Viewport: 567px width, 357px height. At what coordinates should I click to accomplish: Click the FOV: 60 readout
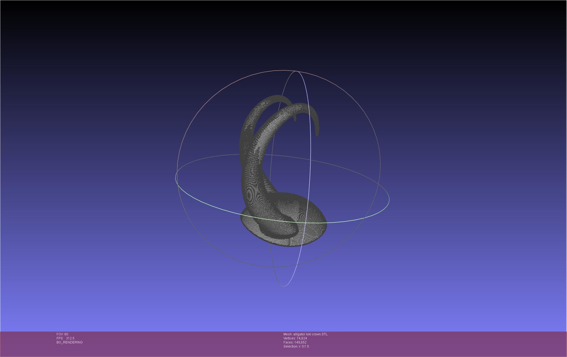click(x=62, y=334)
